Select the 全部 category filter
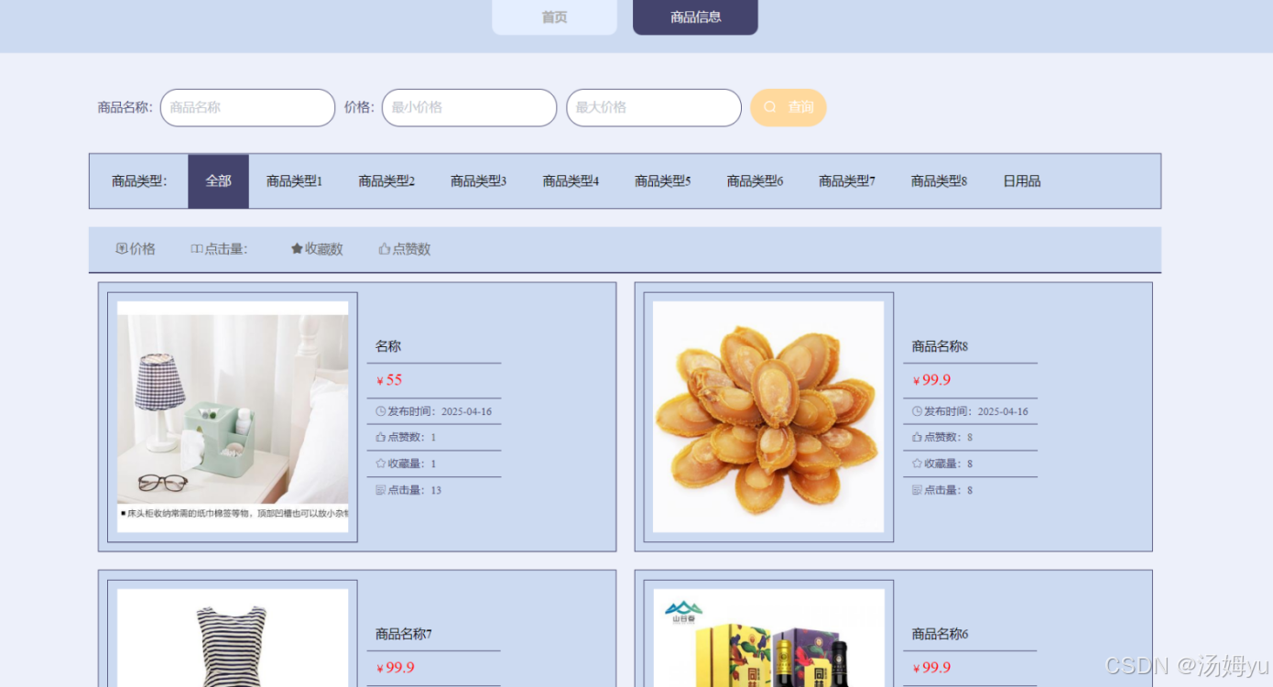This screenshot has height=687, width=1273. pyautogui.click(x=218, y=181)
